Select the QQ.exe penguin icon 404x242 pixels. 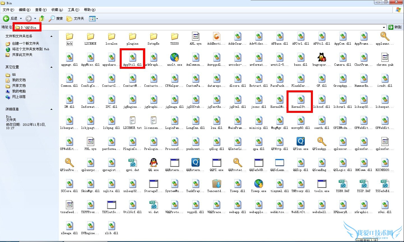153,163
